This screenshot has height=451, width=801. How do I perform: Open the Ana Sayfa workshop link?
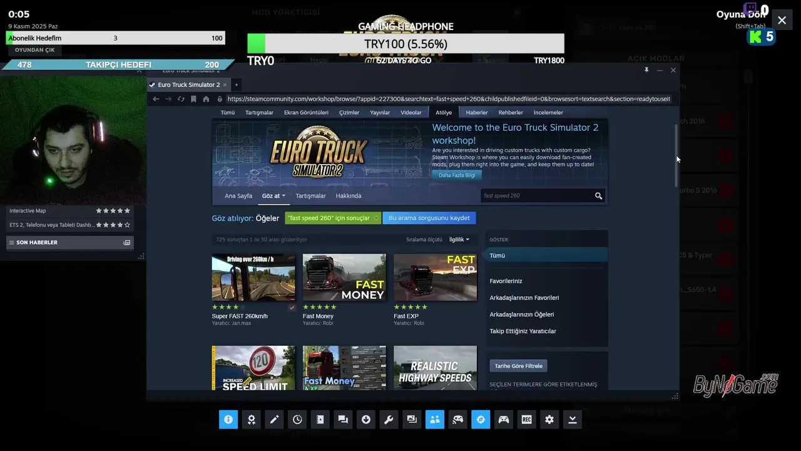238,196
